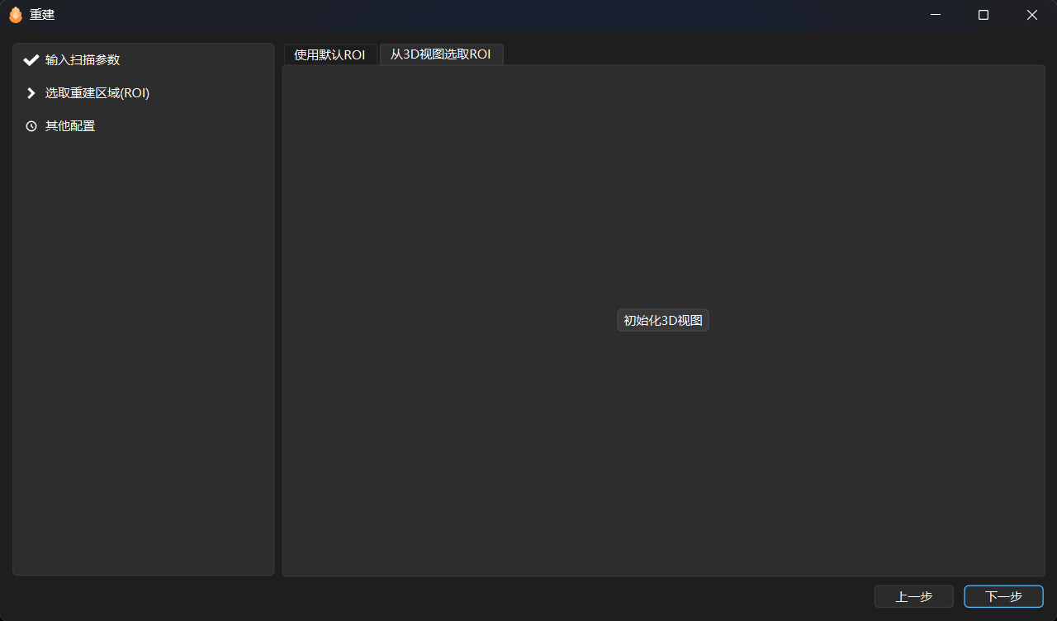Image resolution: width=1057 pixels, height=621 pixels.
Task: Go back with the 上一步 button
Action: (913, 596)
